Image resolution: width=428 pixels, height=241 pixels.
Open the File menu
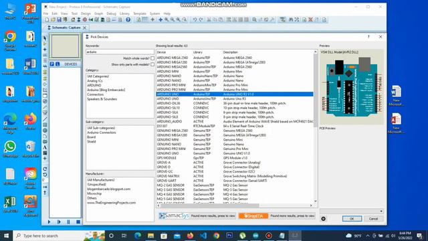pos(45,13)
